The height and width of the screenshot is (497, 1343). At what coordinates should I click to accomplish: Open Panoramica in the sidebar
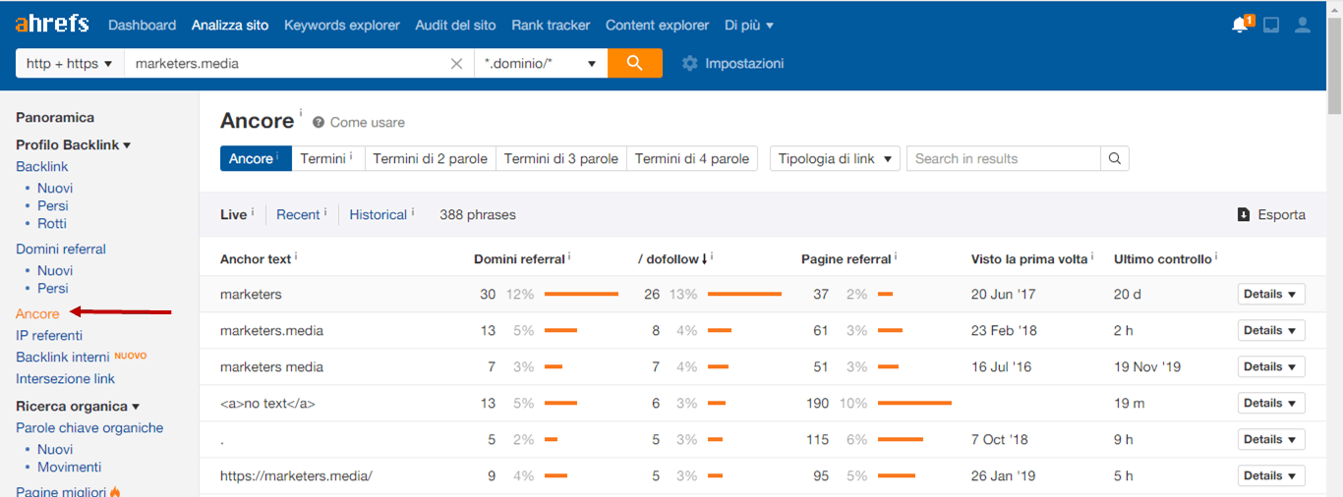55,118
